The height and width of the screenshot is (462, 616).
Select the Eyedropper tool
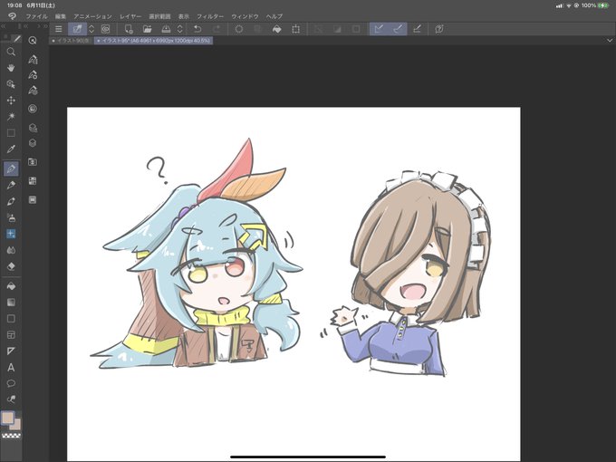[x=11, y=149]
